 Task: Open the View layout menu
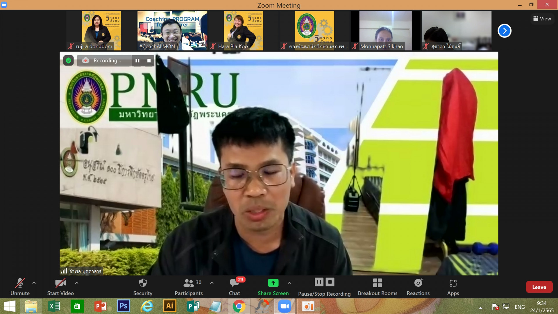coord(542,19)
